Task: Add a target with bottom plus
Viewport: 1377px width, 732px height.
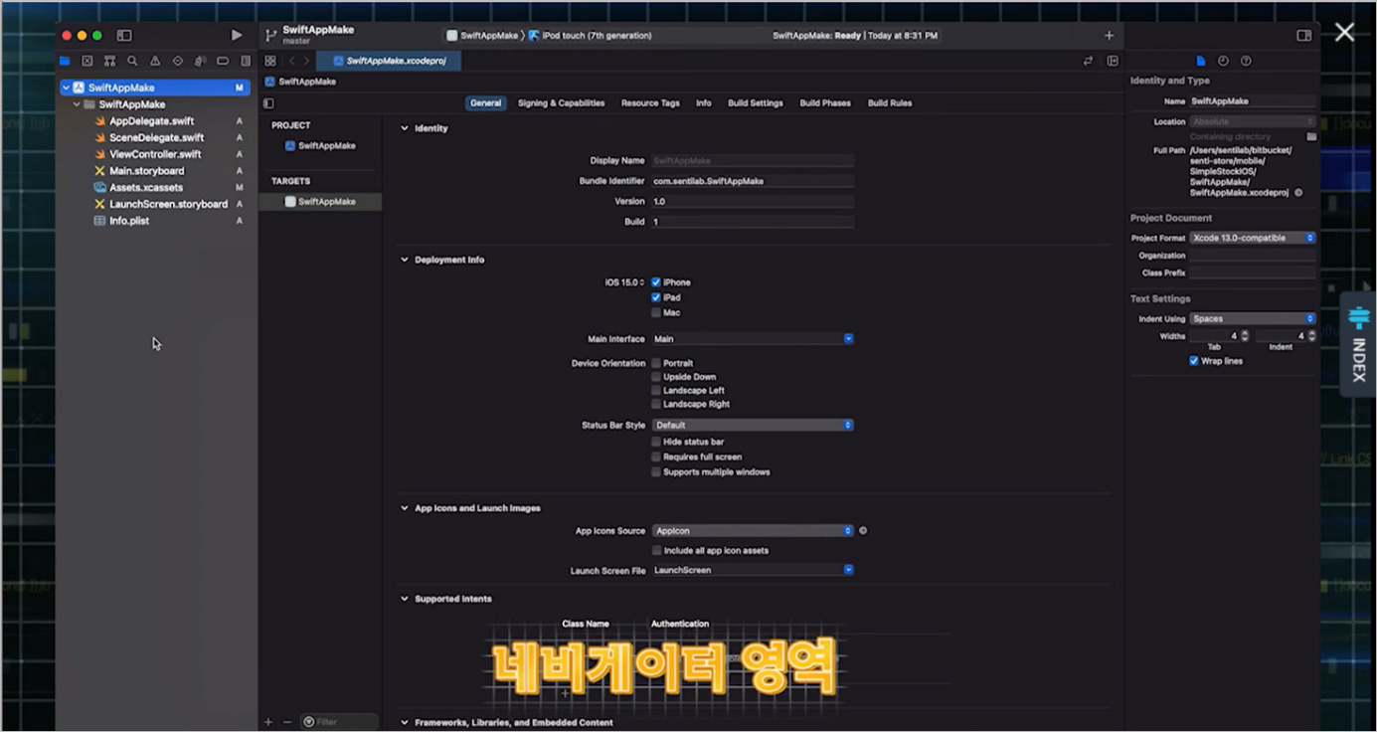Action: 268,722
